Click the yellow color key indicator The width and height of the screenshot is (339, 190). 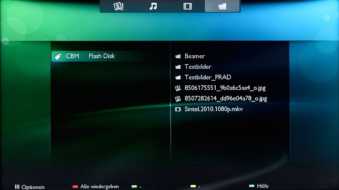193,186
